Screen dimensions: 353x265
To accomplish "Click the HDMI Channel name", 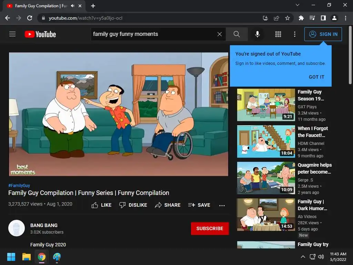I will (x=311, y=143).
